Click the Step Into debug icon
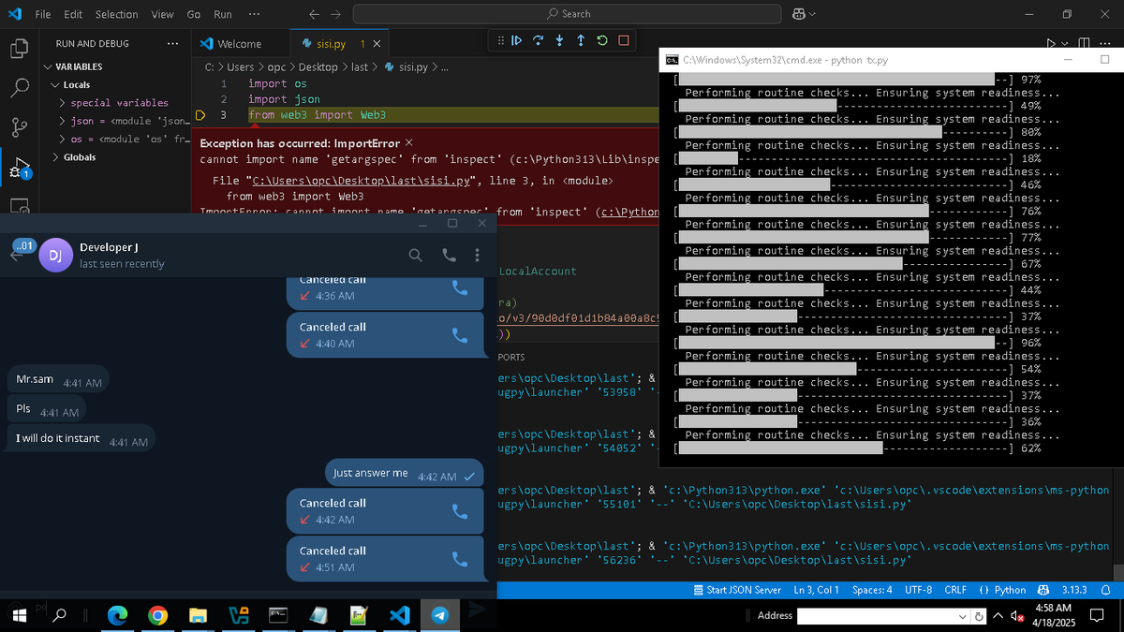The width and height of the screenshot is (1124, 632). tap(559, 40)
